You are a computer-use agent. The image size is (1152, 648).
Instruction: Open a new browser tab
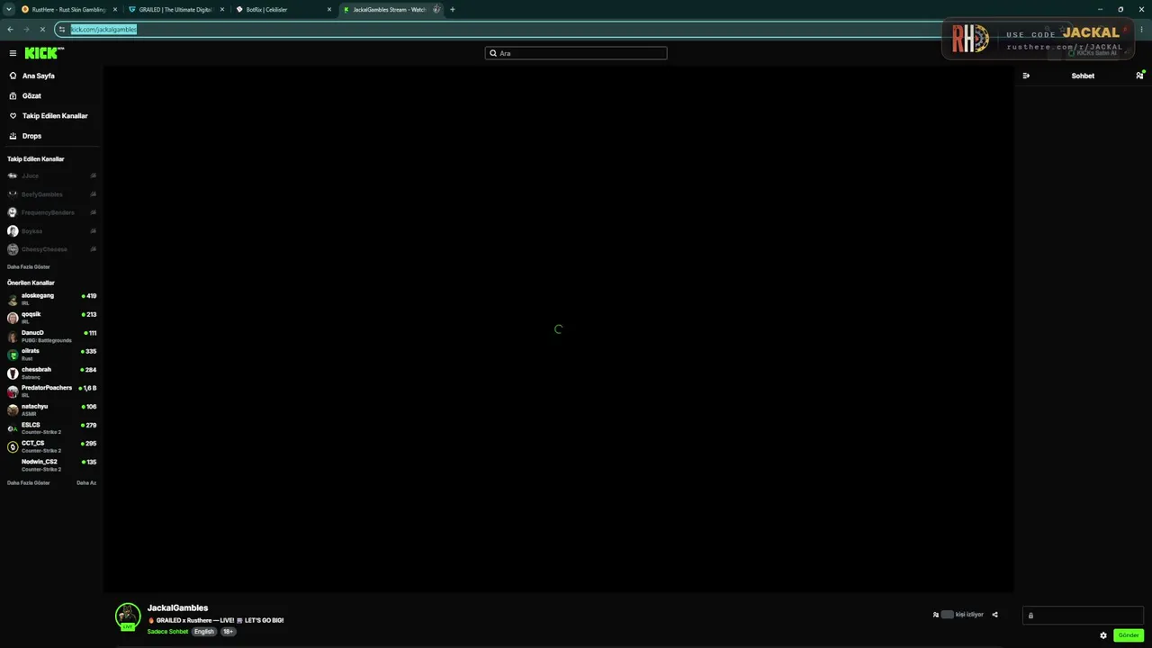(452, 9)
